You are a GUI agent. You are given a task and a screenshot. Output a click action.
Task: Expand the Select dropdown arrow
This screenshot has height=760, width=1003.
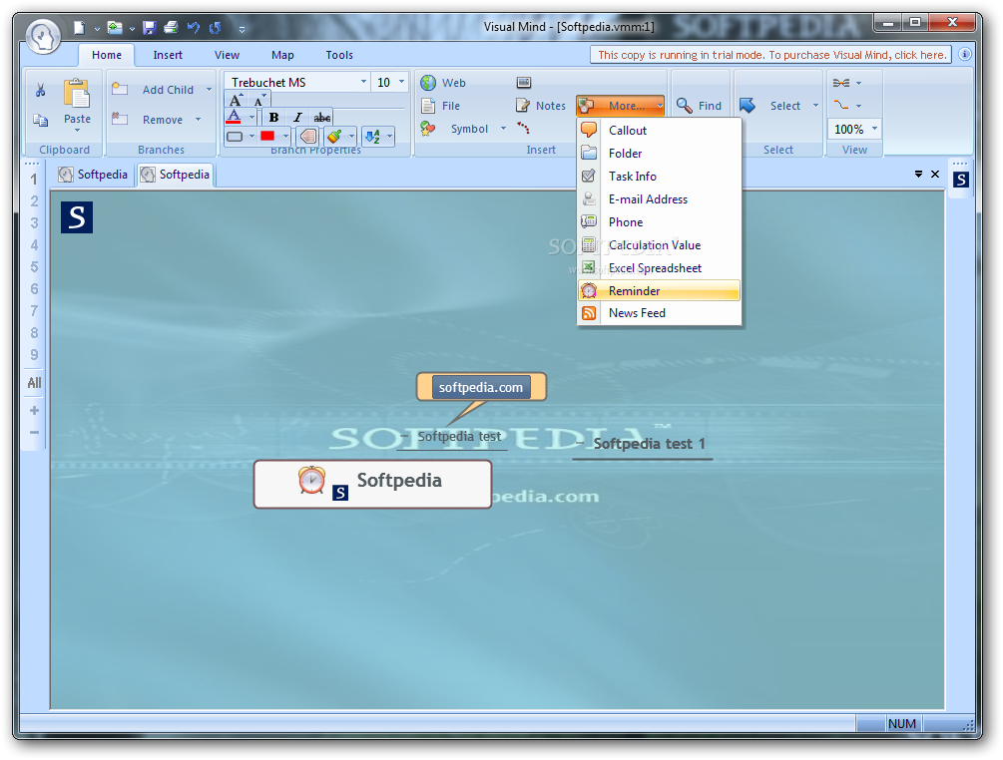(x=815, y=106)
